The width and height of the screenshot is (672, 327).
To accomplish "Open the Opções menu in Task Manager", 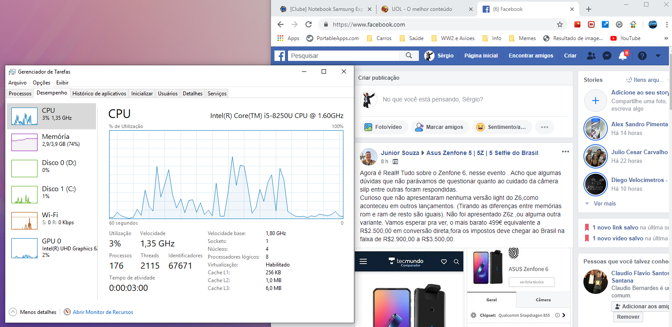I will pyautogui.click(x=41, y=83).
